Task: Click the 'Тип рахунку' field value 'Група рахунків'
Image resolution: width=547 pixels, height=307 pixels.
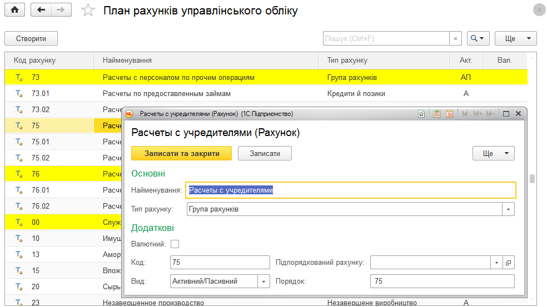Action: coord(344,209)
